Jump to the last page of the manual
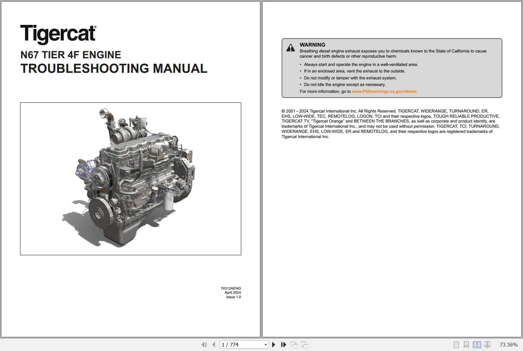Screen dimensions: 523x351 (x=283, y=344)
